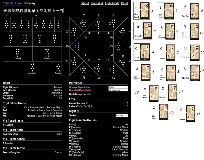
Task: Click the Via Puncti Ignis heading
Action: [13, 121]
